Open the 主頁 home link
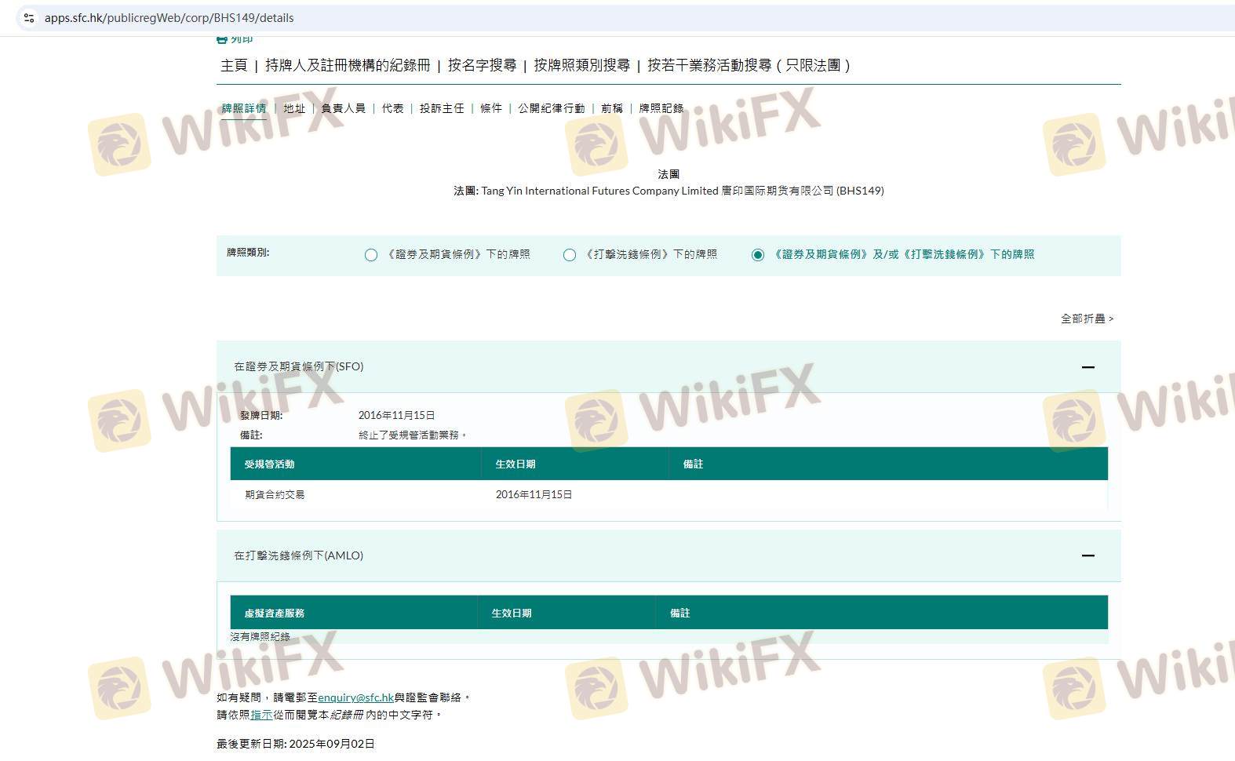 234,65
